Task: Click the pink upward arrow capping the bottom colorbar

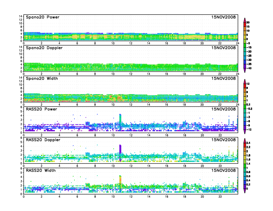Action: (245, 141)
